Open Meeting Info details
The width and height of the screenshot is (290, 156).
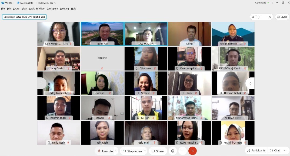pos(25,3)
